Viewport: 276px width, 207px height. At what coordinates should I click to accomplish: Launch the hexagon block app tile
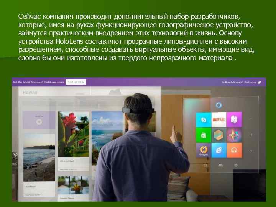pos(219,135)
